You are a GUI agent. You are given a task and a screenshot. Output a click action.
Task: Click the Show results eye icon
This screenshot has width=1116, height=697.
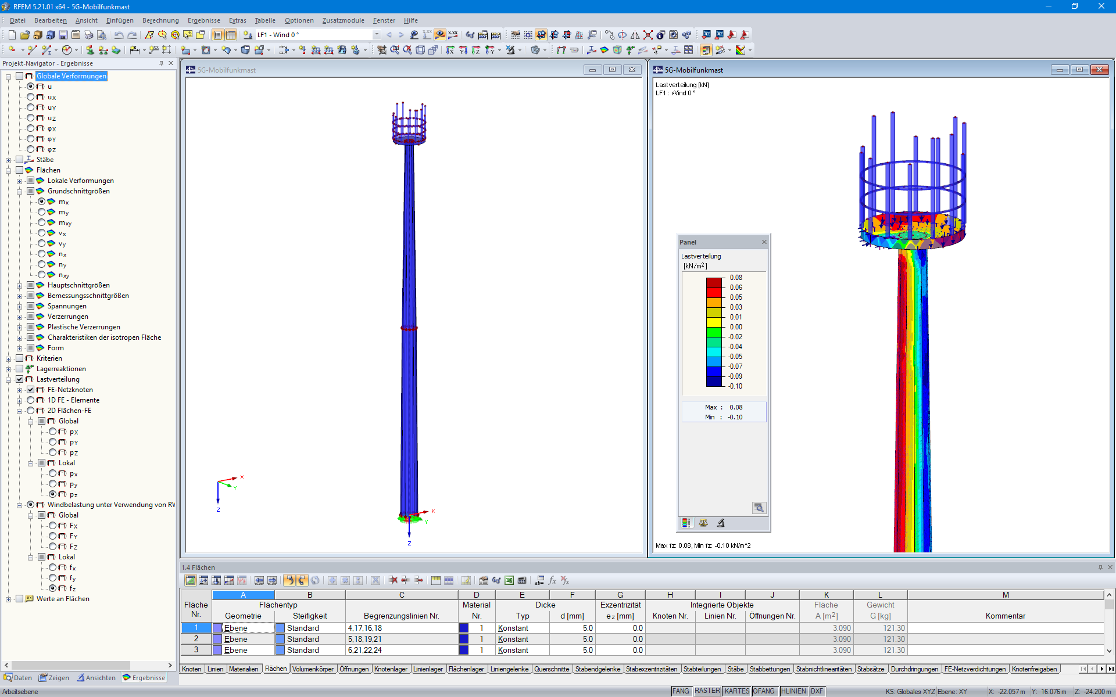(440, 35)
